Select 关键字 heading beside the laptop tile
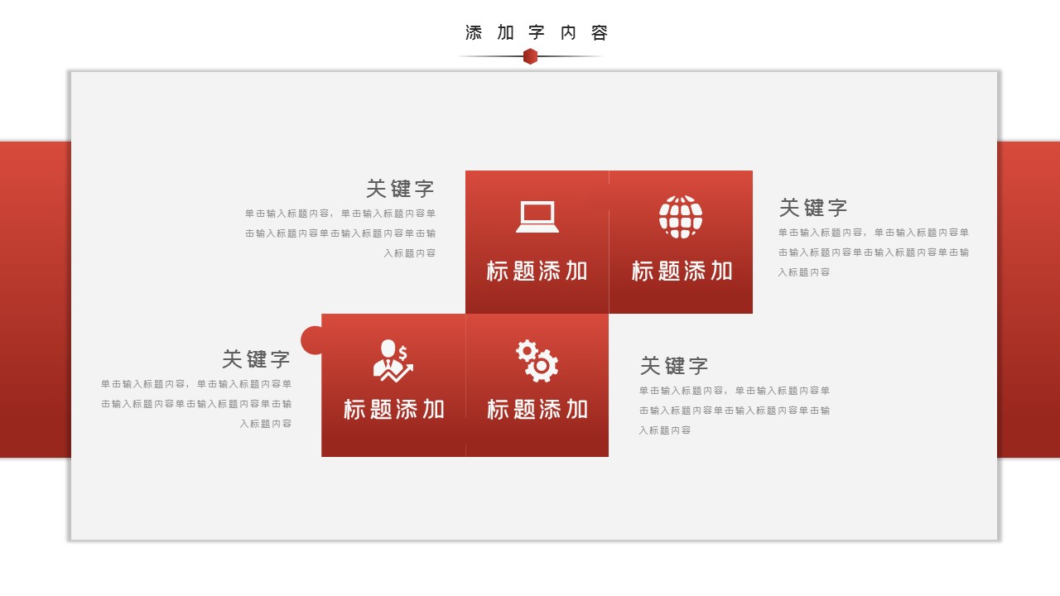Viewport: 1060px width, 596px height. [x=401, y=189]
